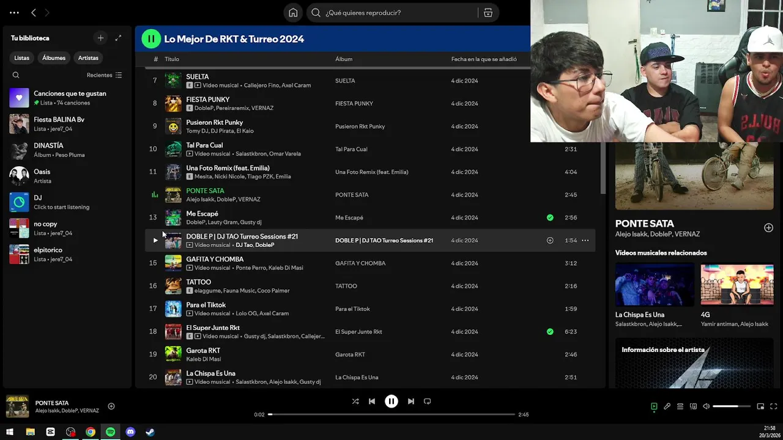
Task: Open the elpitorico playlist
Action: point(67,254)
